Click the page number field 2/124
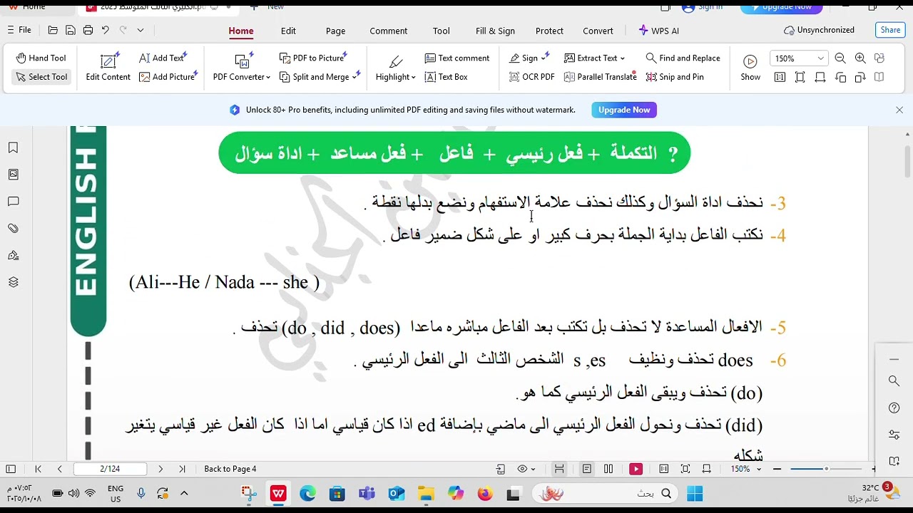The image size is (913, 513). point(110,469)
